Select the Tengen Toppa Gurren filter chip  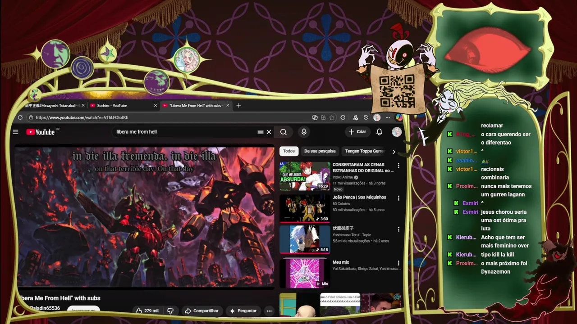pos(365,151)
